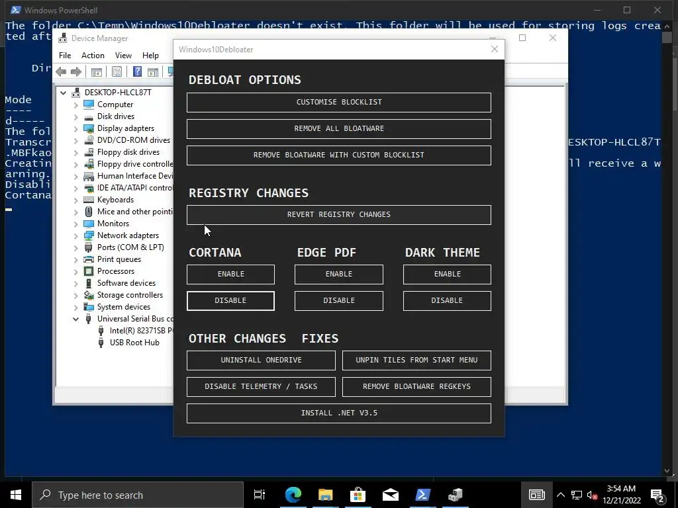Open Task View from the taskbar
The width and height of the screenshot is (678, 508).
(x=260, y=495)
